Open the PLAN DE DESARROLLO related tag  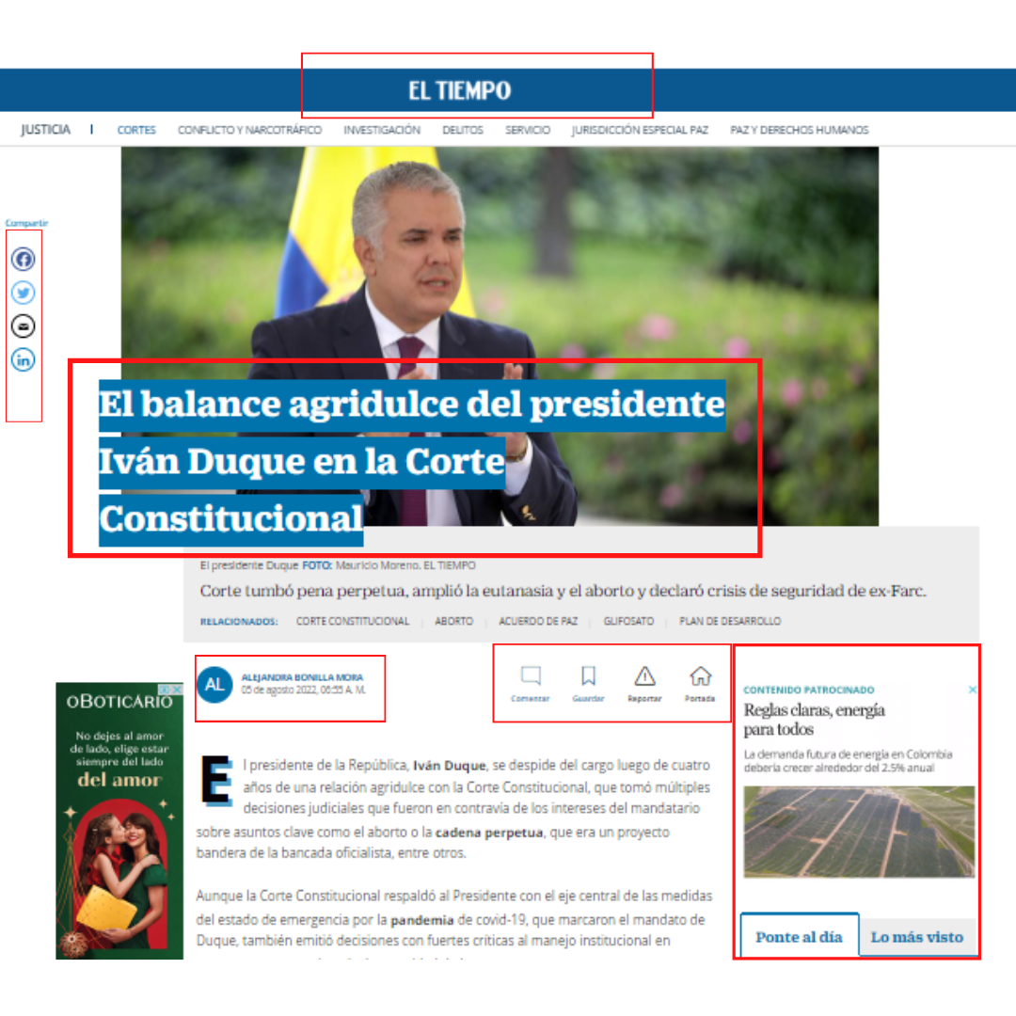tap(730, 621)
